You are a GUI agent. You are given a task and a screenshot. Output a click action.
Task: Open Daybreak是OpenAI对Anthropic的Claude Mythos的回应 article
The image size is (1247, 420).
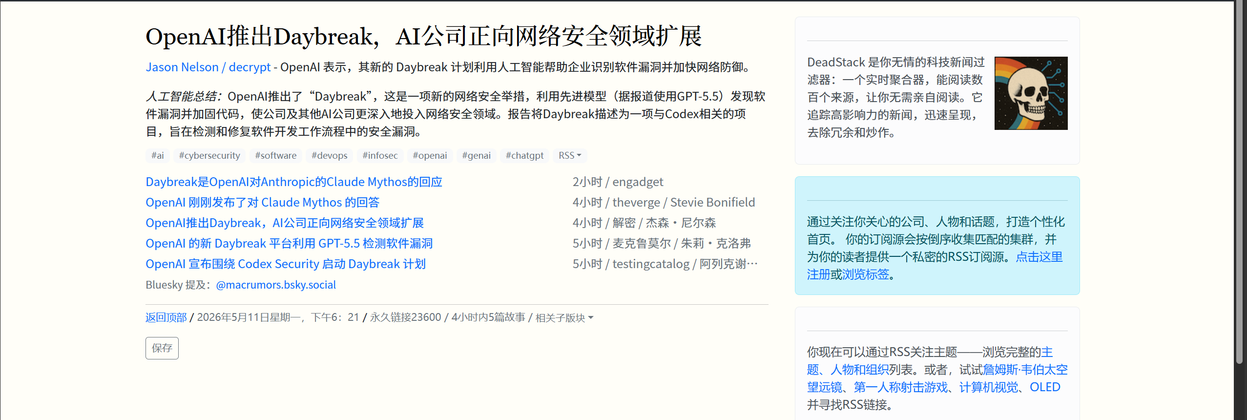[x=294, y=182]
